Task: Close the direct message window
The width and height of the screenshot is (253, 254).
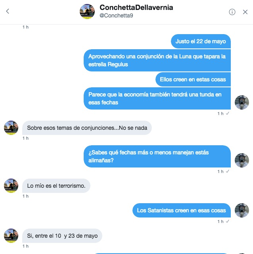Action: click(x=245, y=12)
